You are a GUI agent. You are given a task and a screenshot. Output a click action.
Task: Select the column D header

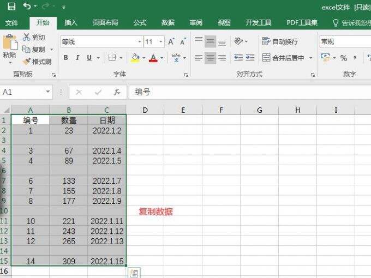coord(145,110)
